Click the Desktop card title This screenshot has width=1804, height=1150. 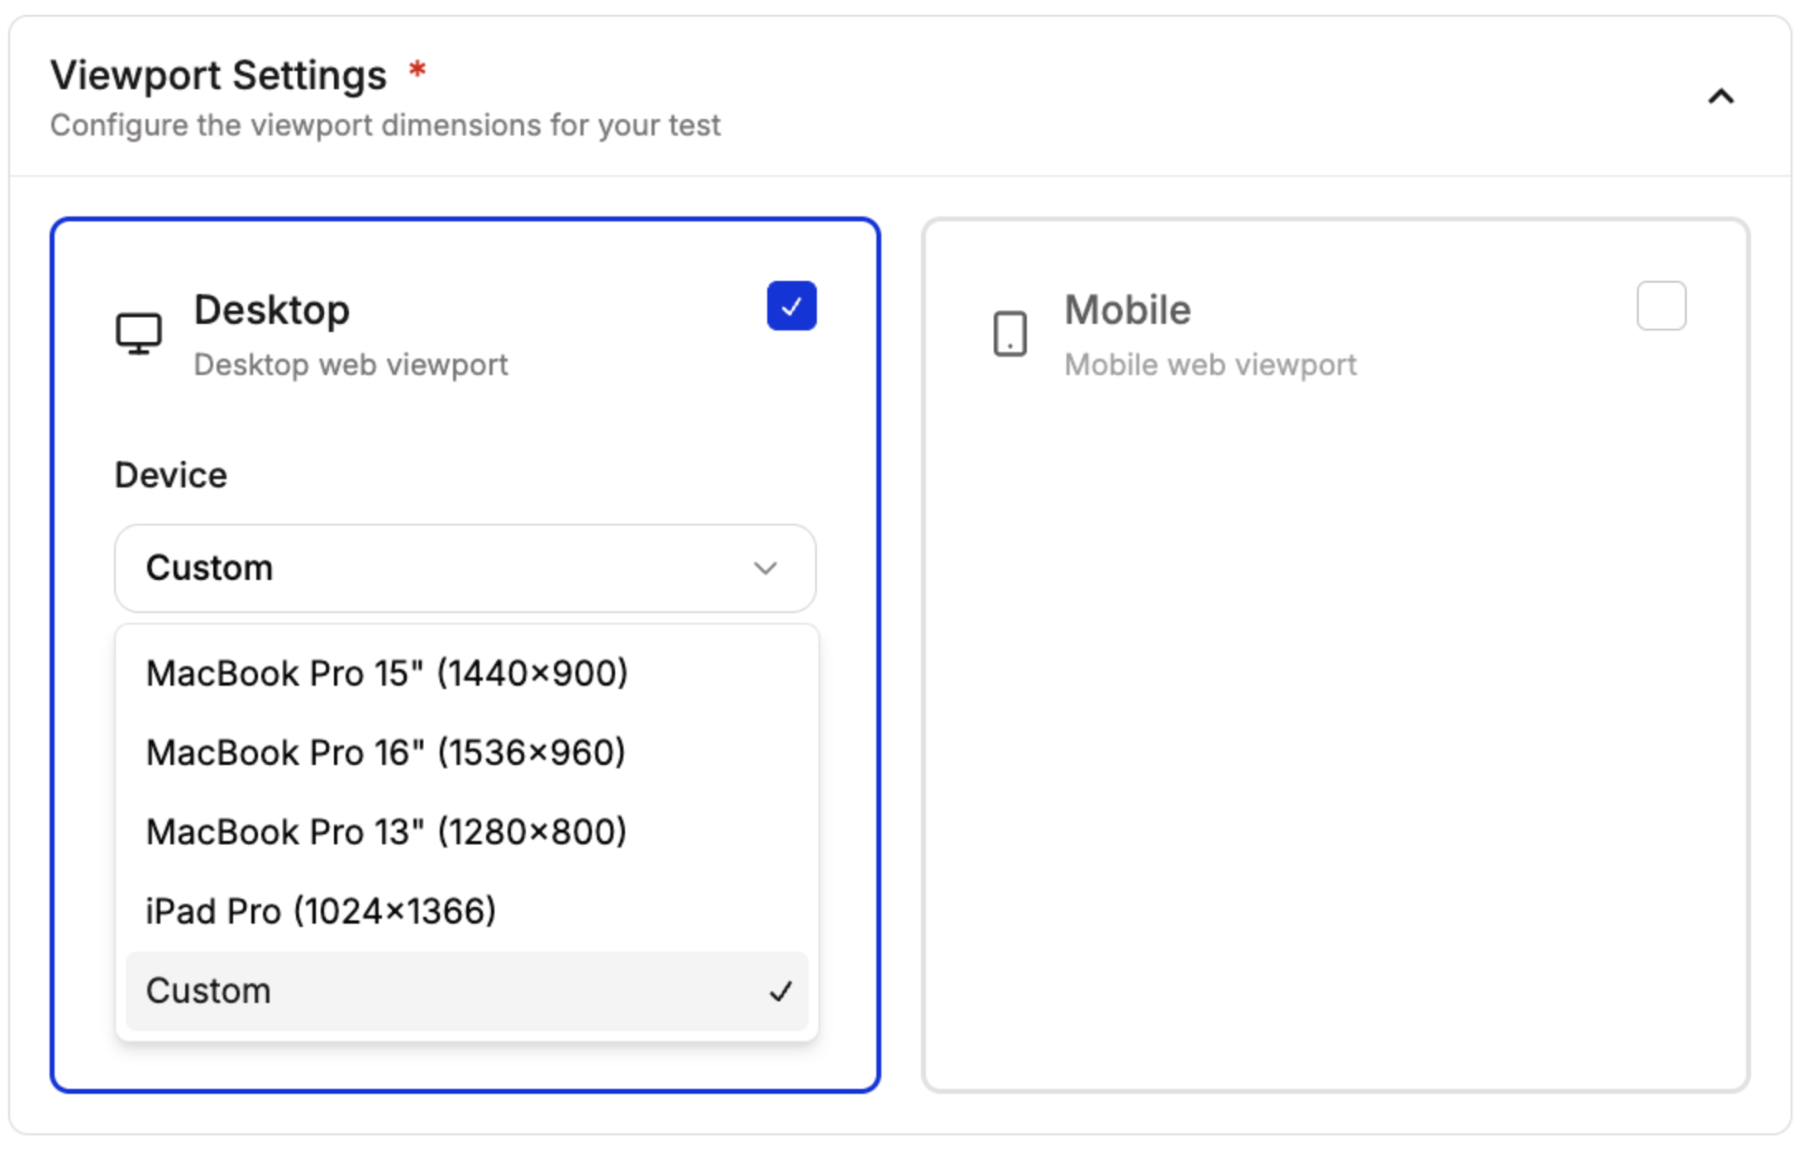(x=272, y=311)
